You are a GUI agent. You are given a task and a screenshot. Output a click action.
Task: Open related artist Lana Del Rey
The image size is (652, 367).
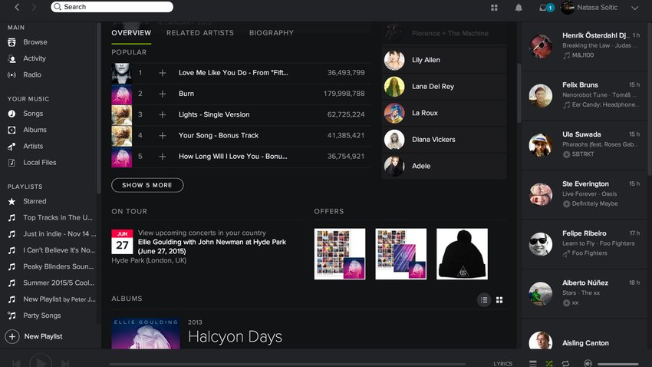click(x=443, y=87)
